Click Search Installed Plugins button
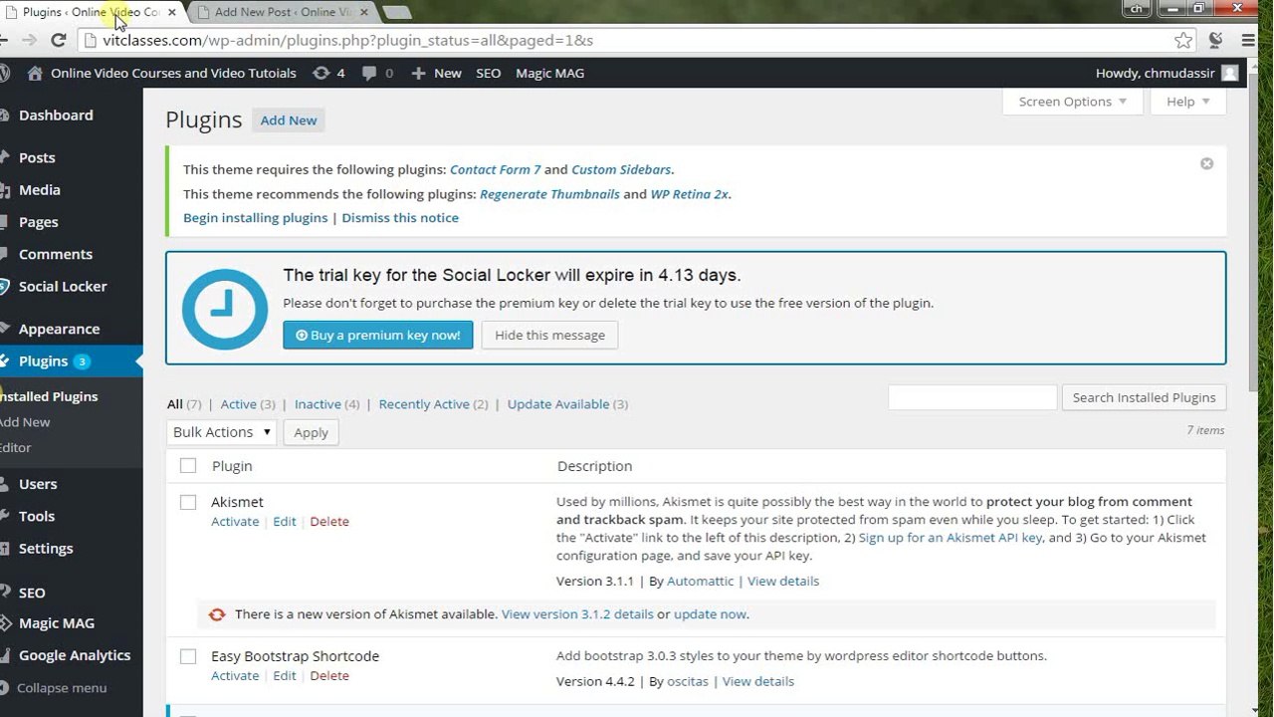 (1144, 397)
